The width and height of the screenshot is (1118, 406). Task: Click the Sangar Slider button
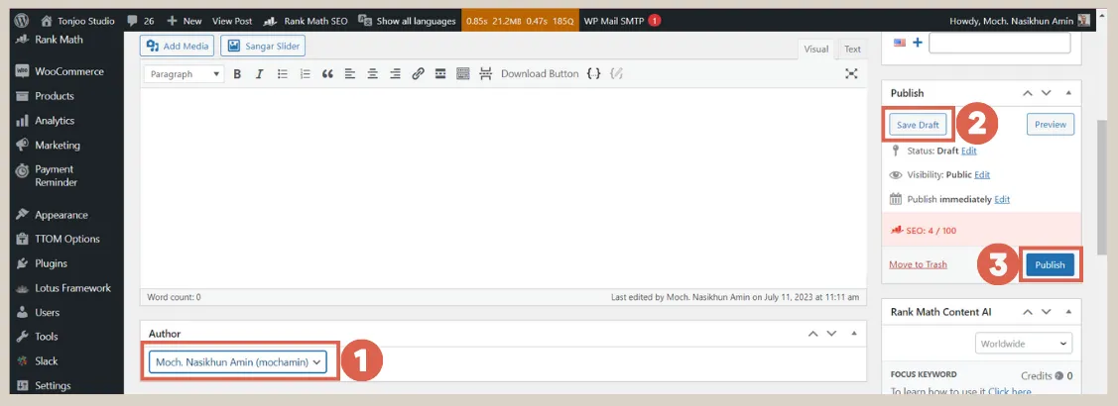(x=263, y=46)
